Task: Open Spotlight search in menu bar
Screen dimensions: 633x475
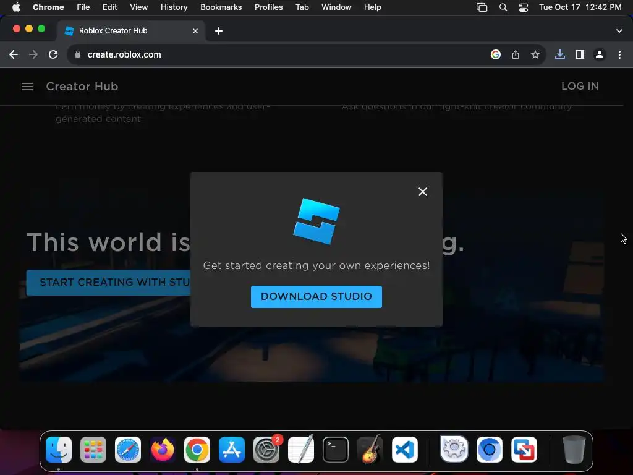Action: (x=503, y=7)
